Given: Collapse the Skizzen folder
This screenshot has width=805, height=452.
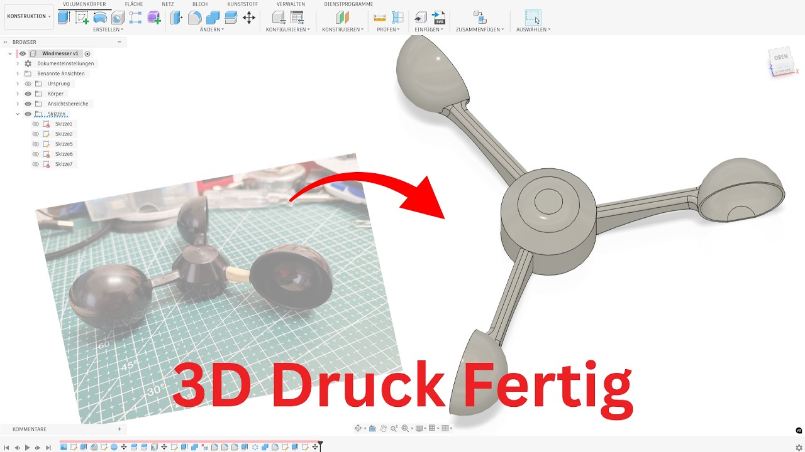Looking at the screenshot, I should point(18,114).
